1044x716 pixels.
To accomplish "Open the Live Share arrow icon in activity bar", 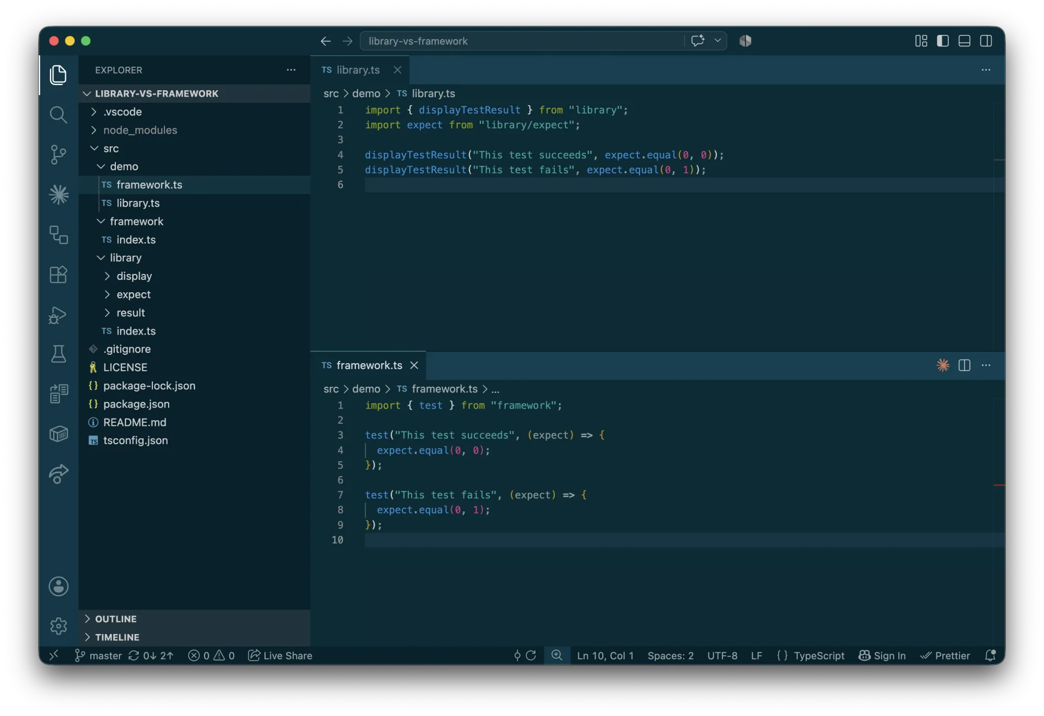I will pyautogui.click(x=58, y=474).
